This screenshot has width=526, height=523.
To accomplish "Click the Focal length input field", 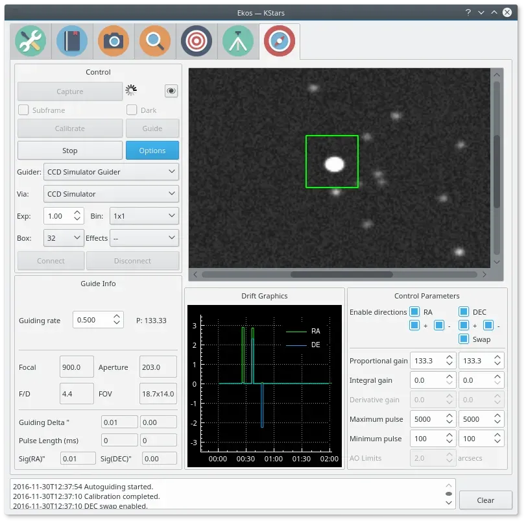I will click(x=77, y=367).
